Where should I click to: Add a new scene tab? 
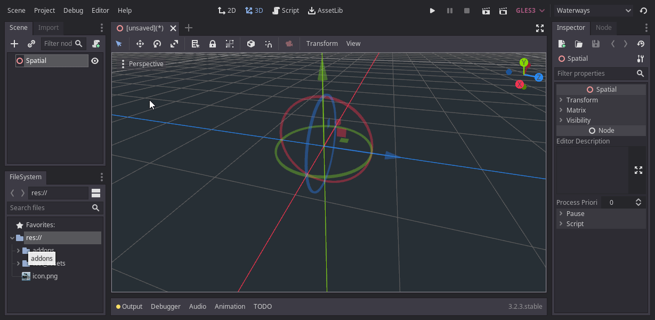[x=189, y=28]
